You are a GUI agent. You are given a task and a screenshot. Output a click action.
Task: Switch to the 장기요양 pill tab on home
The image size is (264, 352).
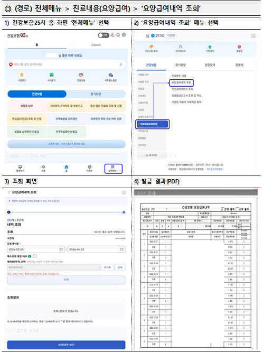96,94
